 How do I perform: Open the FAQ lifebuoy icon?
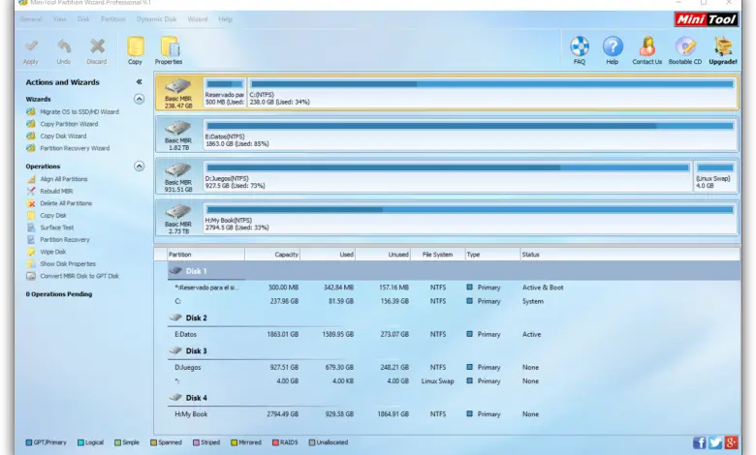(580, 46)
